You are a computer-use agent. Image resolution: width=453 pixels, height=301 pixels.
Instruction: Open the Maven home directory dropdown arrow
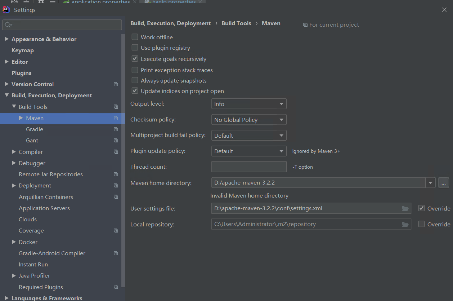(430, 183)
